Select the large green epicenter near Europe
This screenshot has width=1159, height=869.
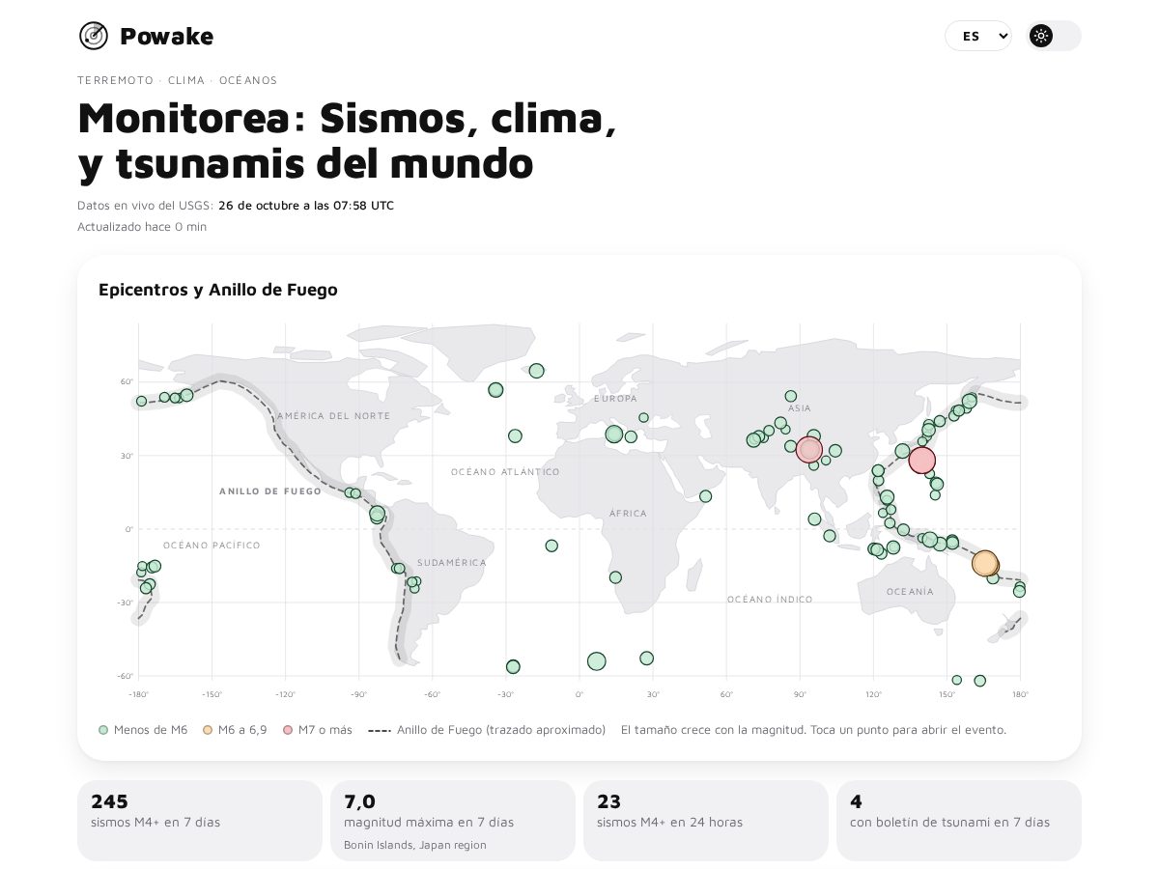click(x=614, y=434)
